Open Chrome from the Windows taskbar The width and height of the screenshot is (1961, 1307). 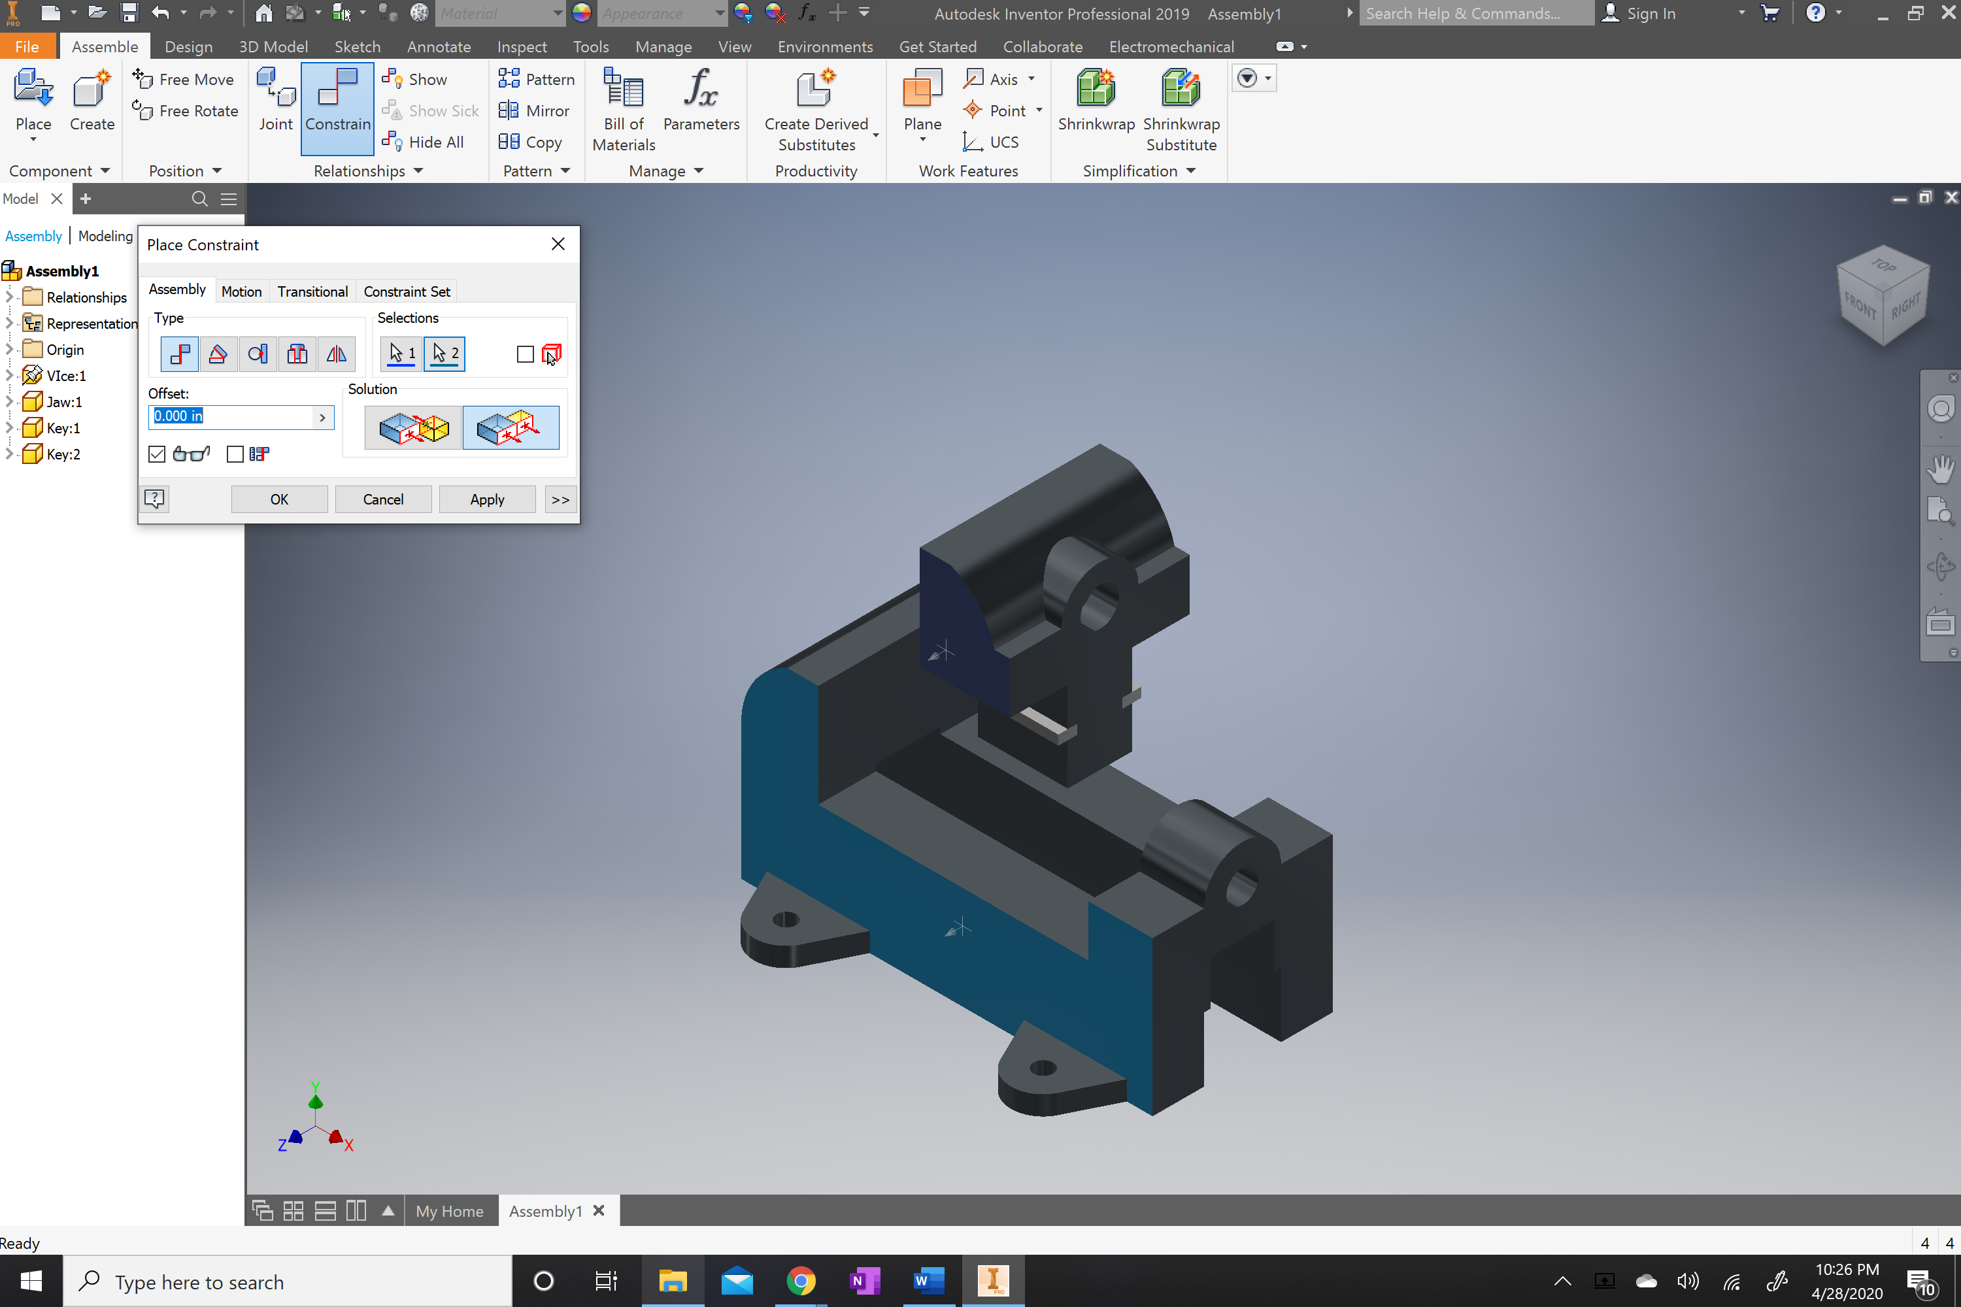[800, 1280]
